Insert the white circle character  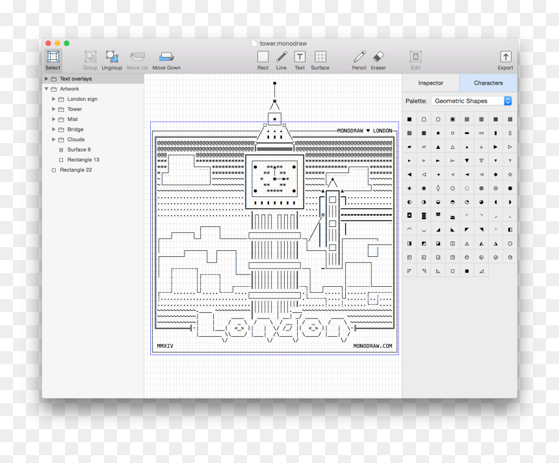[452, 189]
